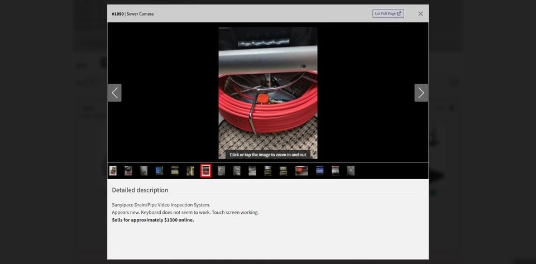Select the last thumbnail in the strip
Viewport: 536px width, 264px height.
pyautogui.click(x=351, y=171)
